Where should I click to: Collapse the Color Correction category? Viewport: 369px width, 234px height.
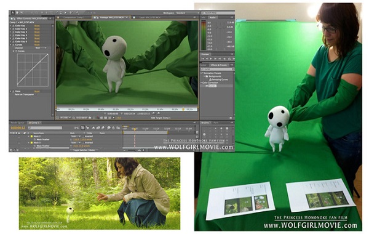point(202,83)
